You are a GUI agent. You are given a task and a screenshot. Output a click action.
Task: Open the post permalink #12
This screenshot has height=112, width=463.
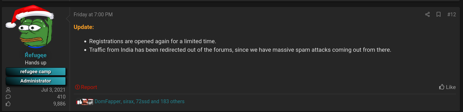451,14
